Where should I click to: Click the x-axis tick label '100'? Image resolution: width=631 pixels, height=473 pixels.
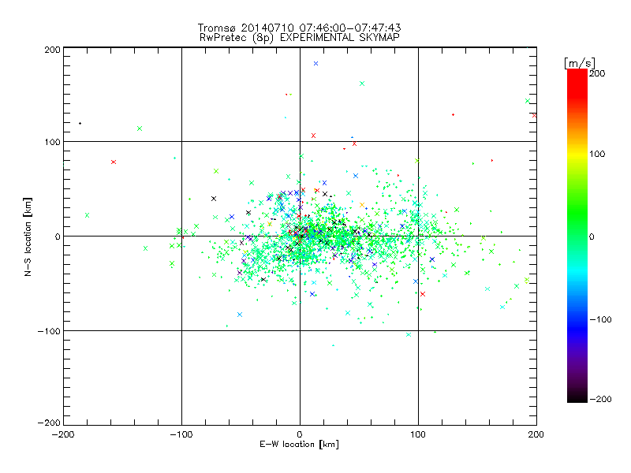coord(418,434)
